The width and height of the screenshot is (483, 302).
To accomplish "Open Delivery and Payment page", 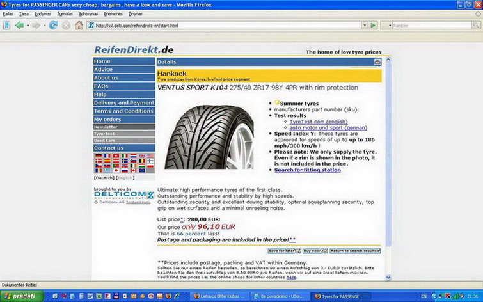I will point(124,102).
